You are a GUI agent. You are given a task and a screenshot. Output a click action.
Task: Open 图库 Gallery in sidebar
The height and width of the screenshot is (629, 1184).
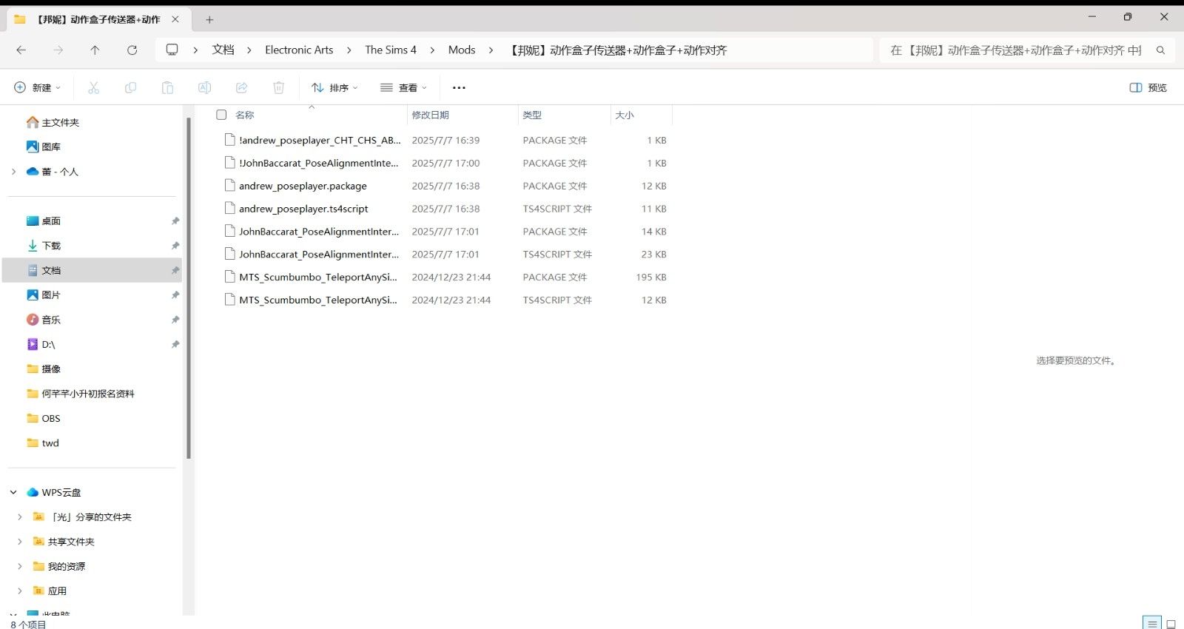pyautogui.click(x=44, y=147)
